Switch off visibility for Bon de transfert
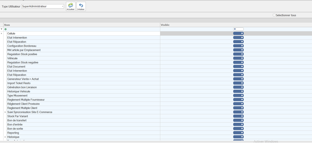This screenshot has height=143, width=312. 238,120
